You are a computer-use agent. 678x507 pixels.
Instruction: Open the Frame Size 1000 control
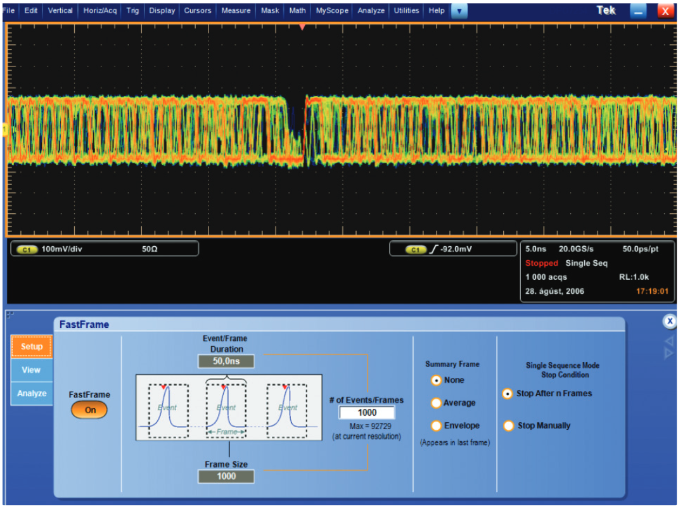[x=226, y=477]
